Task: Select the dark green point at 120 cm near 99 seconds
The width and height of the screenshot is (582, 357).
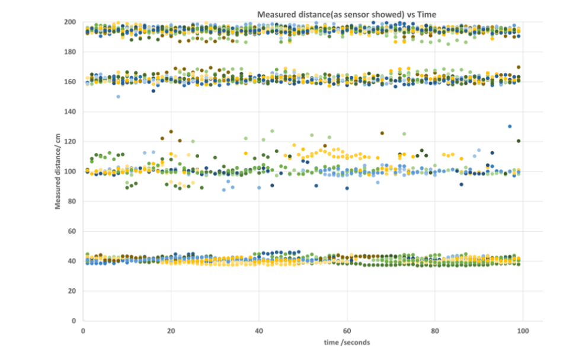Action: [519, 141]
